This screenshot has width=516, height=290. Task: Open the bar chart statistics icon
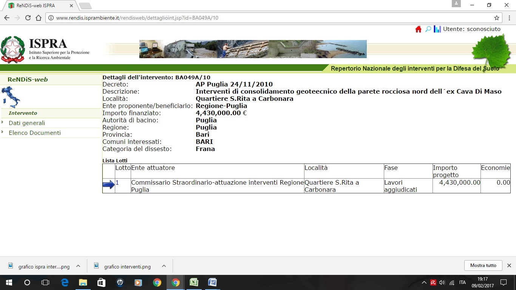437,29
